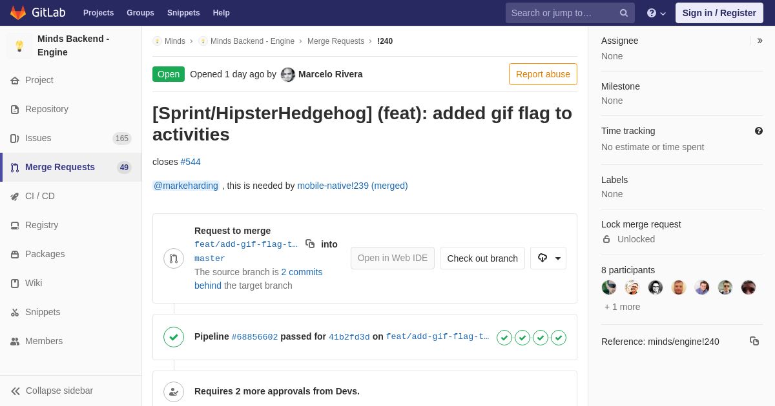
Task: Click the fourth pipeline stage check icon
Action: click(559, 338)
